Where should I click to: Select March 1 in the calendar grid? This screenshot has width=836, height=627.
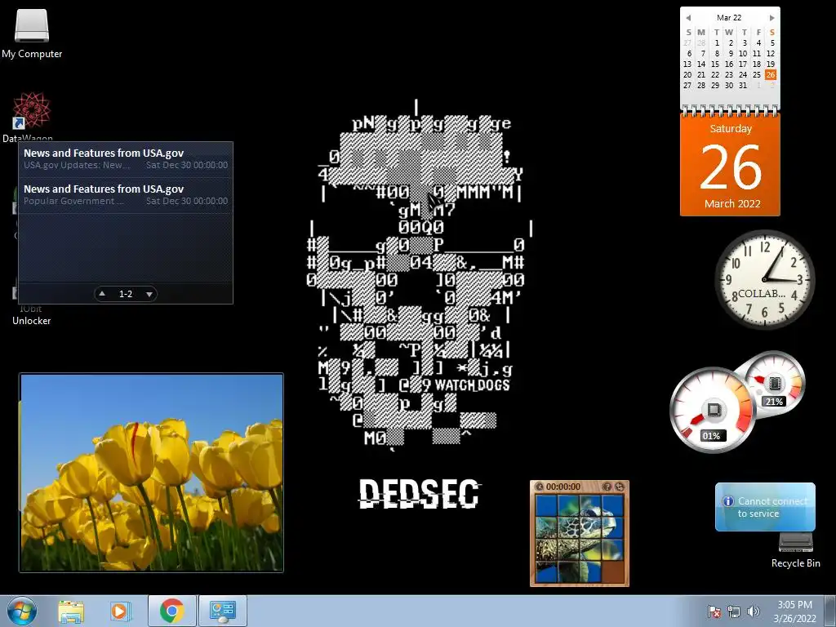click(717, 42)
